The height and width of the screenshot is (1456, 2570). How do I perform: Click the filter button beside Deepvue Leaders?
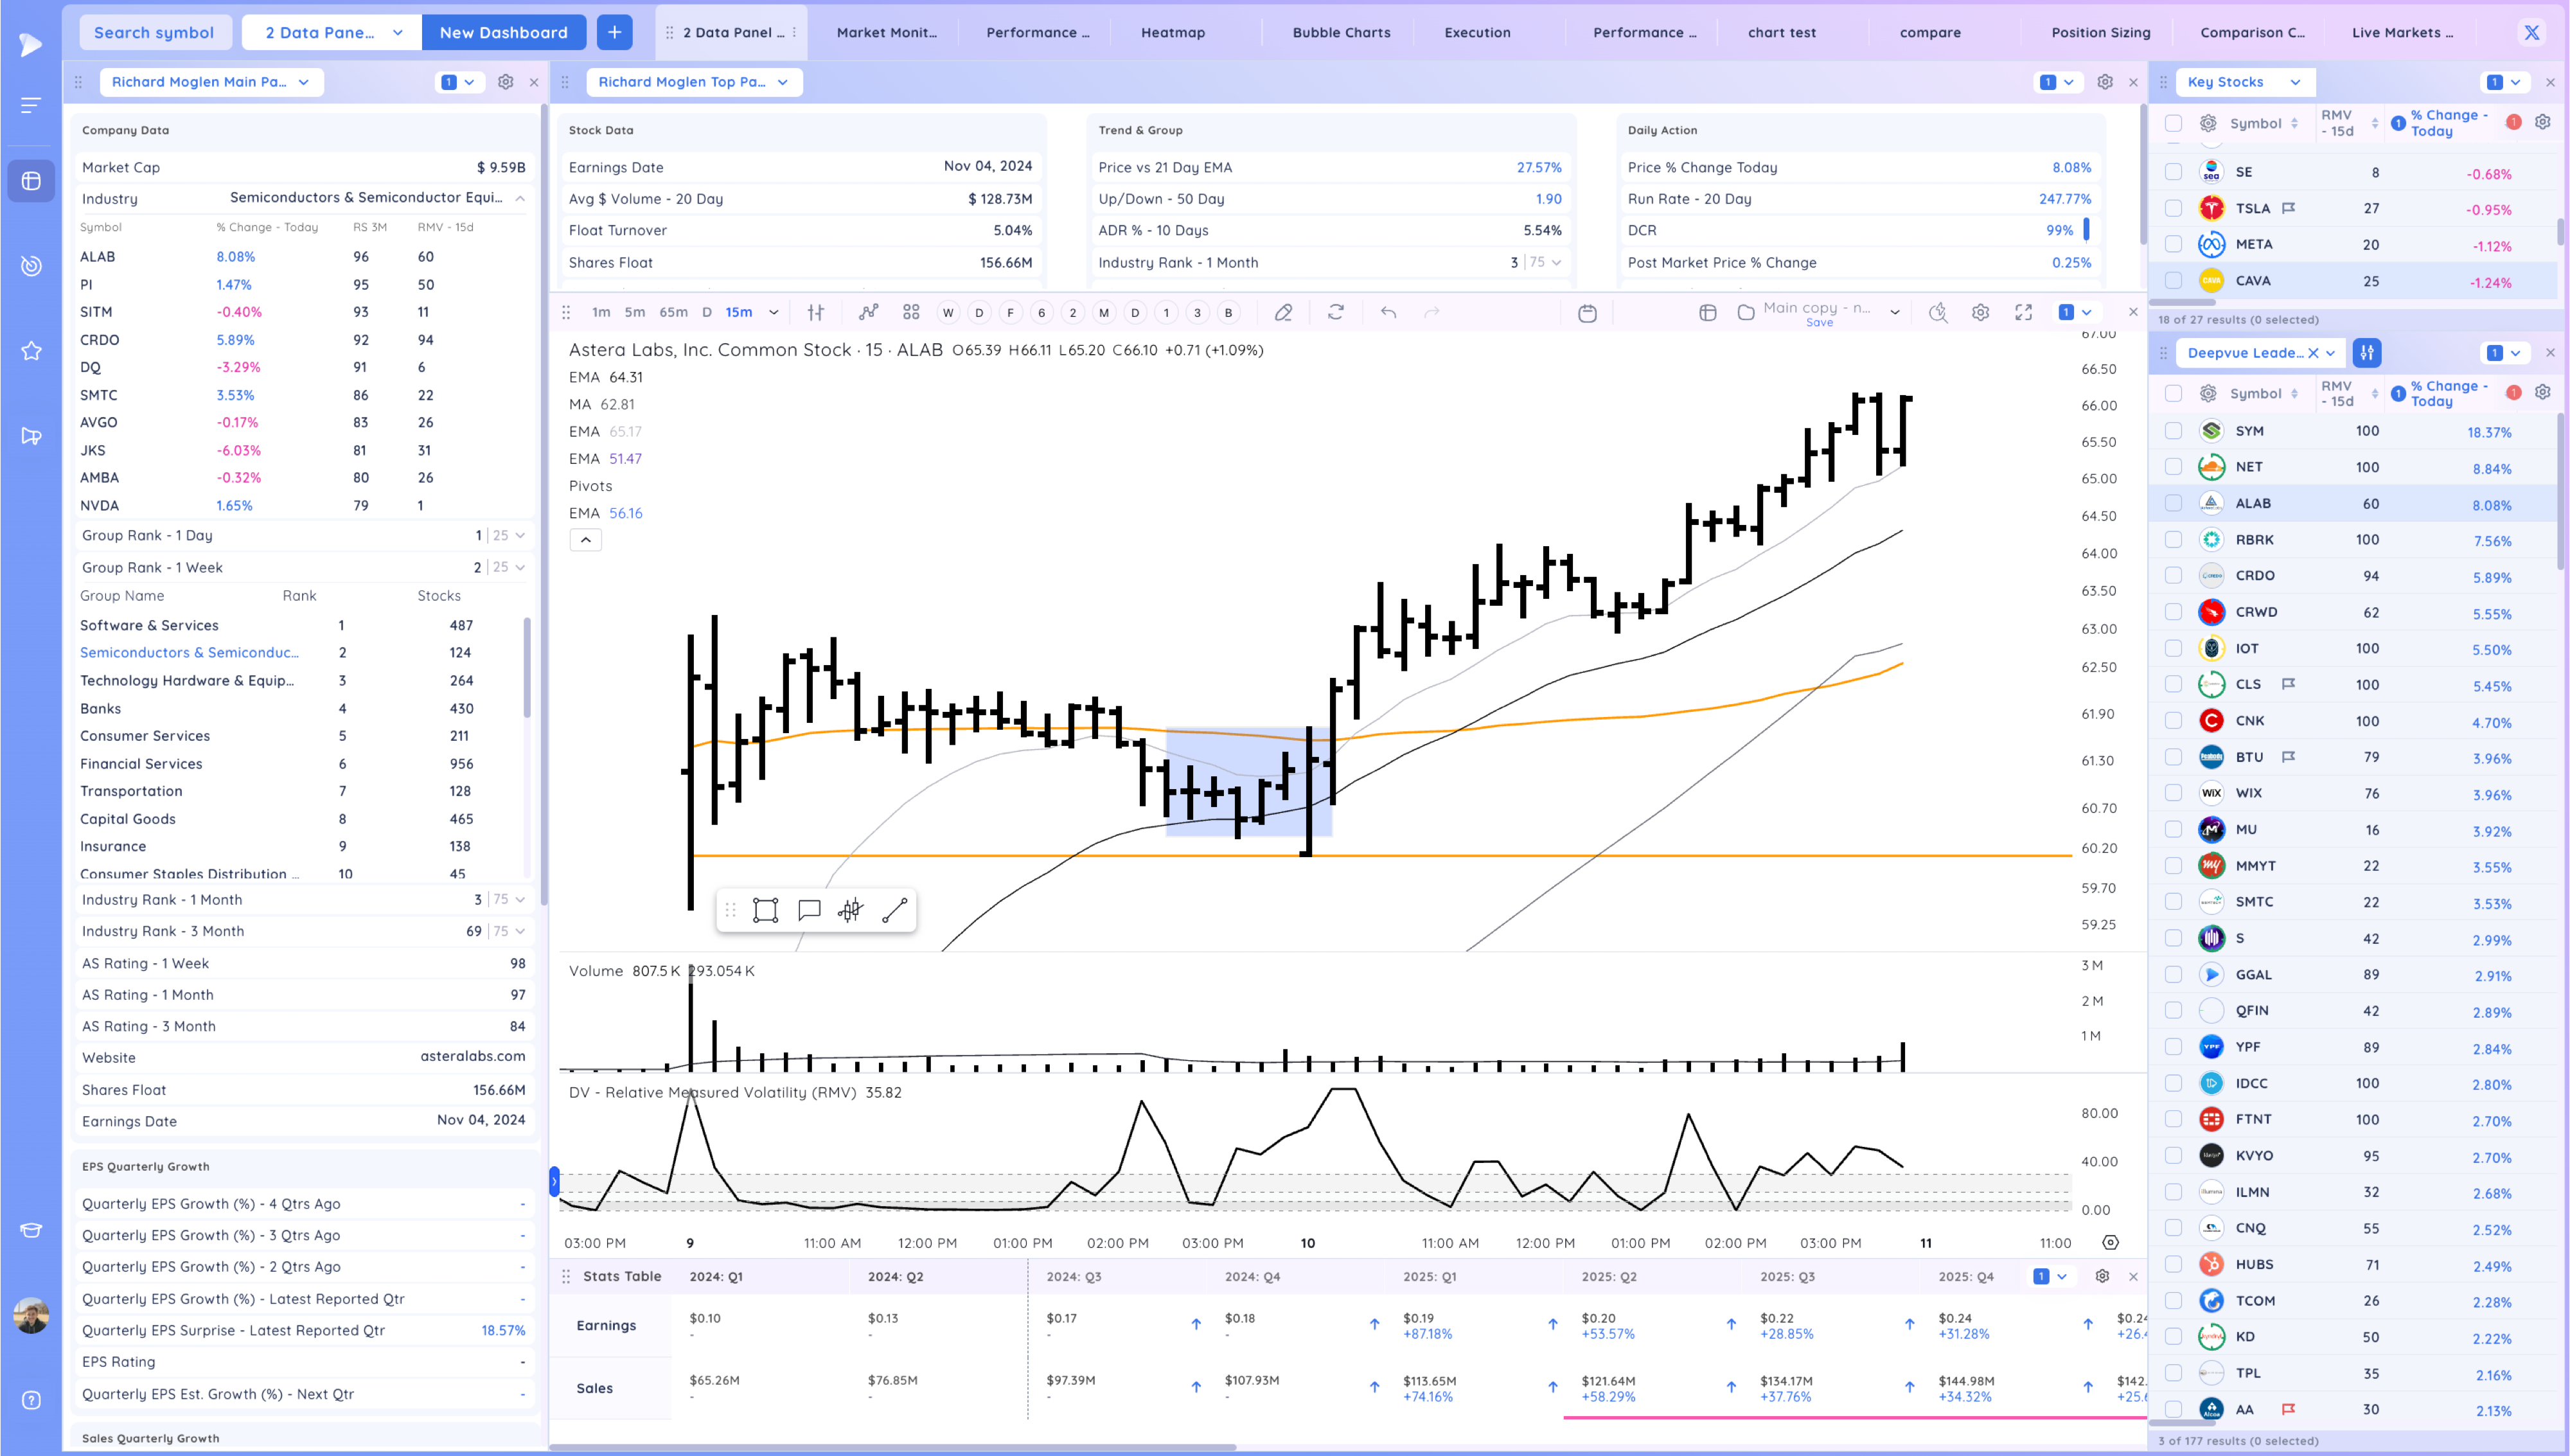pyautogui.click(x=2367, y=352)
